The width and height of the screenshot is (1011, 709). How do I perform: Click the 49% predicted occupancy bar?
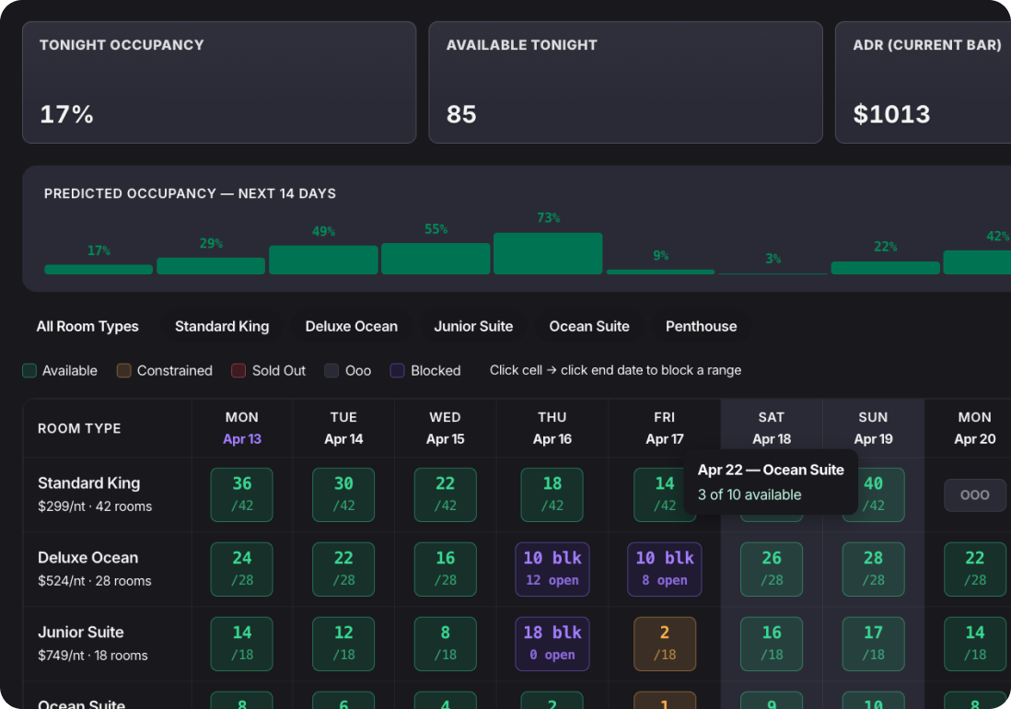pyautogui.click(x=323, y=260)
